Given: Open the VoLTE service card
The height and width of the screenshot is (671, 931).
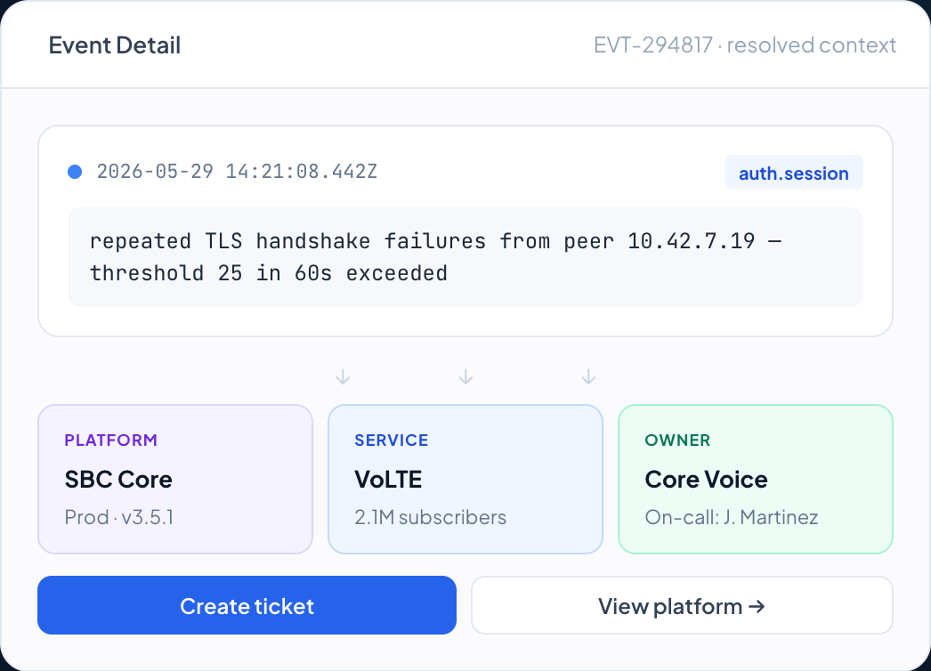Looking at the screenshot, I should coord(465,479).
